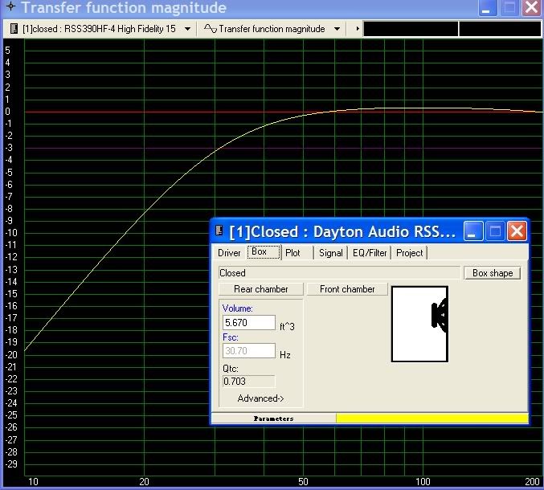
Task: Click the -3 dB label on the y-axis
Action: click(8, 148)
